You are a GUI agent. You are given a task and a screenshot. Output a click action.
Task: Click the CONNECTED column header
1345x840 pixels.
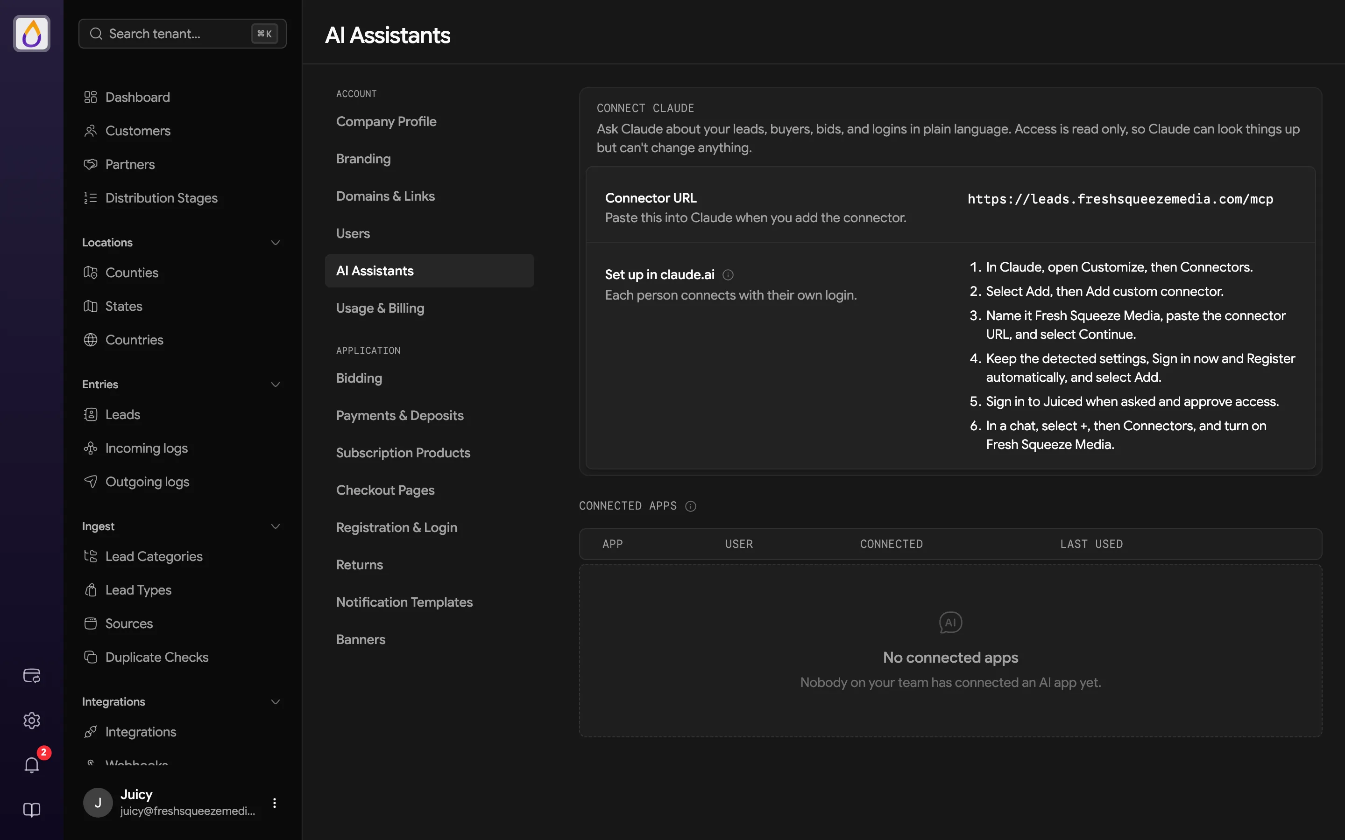892,545
